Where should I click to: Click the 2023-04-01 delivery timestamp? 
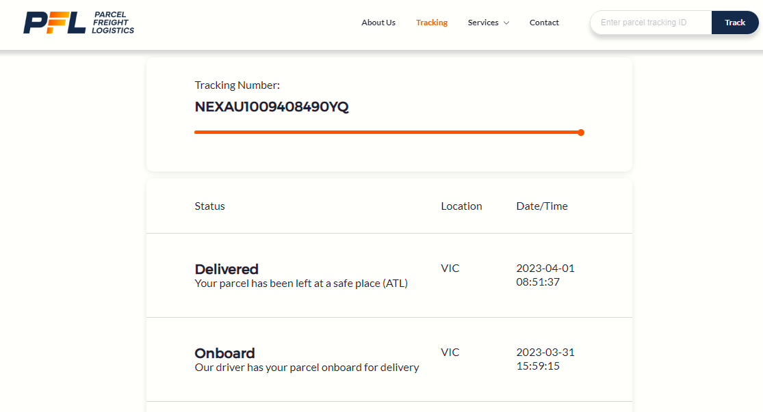545,275
